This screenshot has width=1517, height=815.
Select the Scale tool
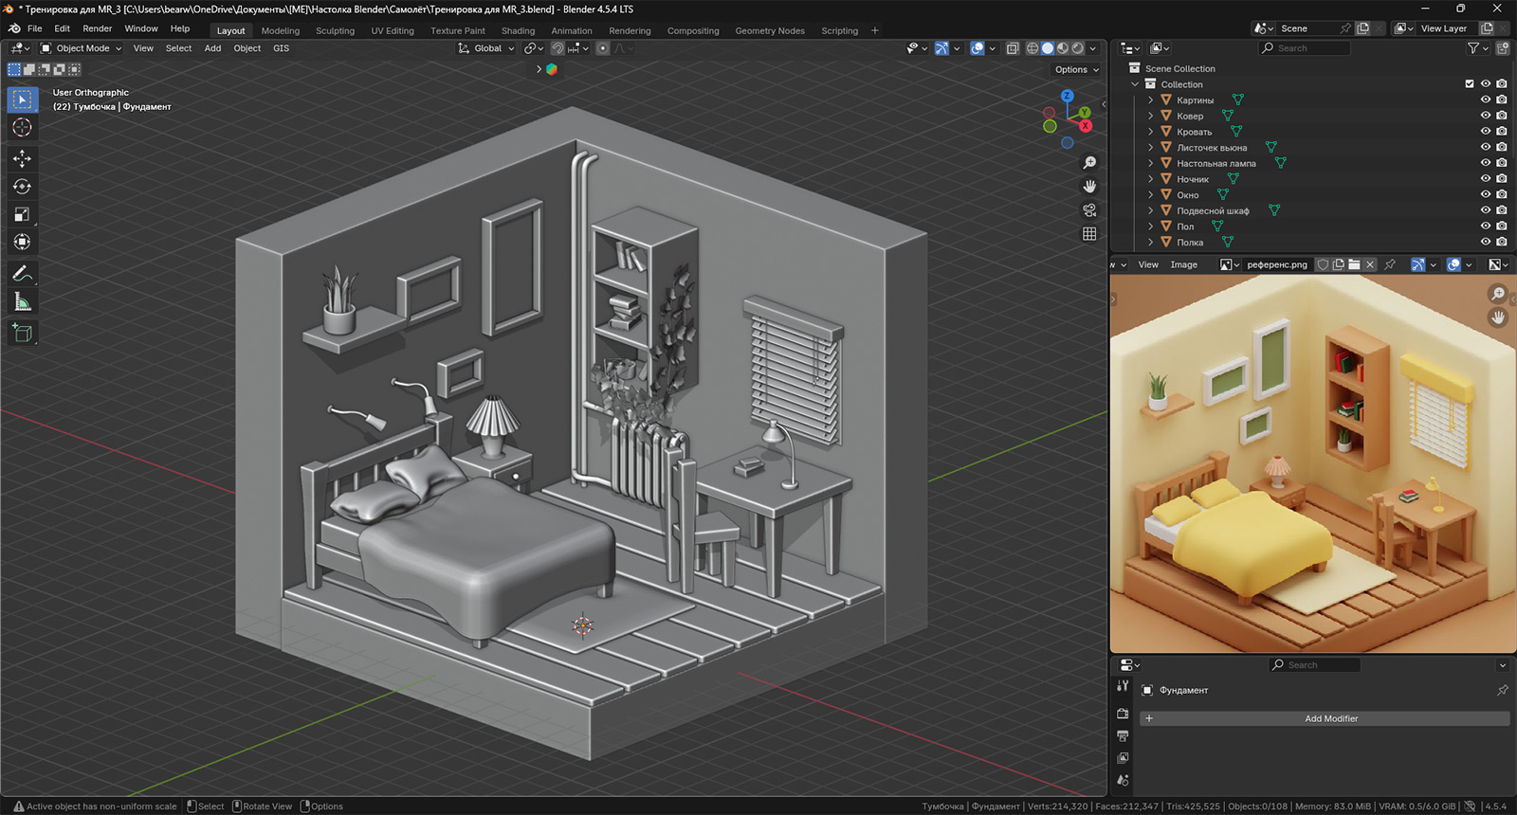point(22,214)
